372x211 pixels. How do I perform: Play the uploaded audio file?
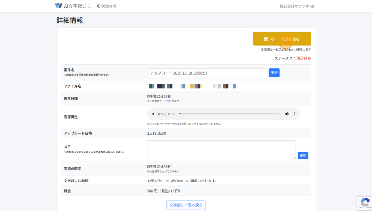point(153,114)
